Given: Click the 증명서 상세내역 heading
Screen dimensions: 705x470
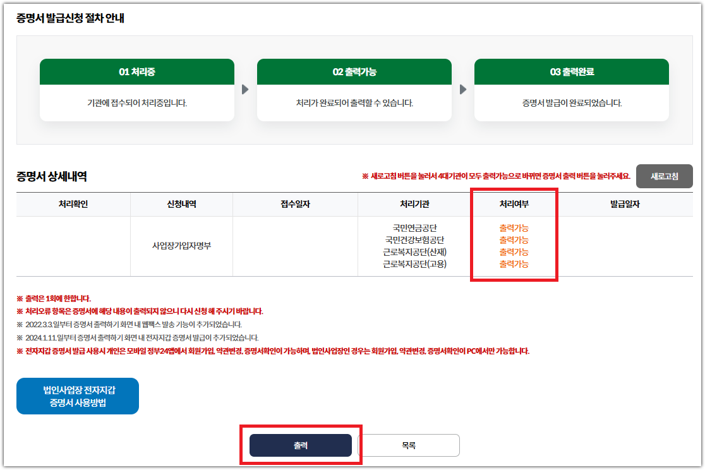Looking at the screenshot, I should point(52,176).
